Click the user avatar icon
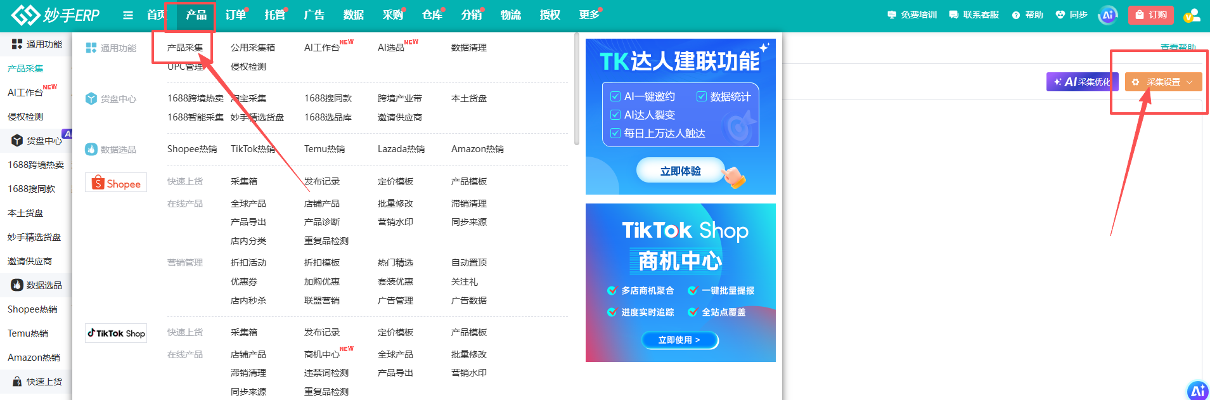Viewport: 1210px width, 400px height. [x=1192, y=15]
